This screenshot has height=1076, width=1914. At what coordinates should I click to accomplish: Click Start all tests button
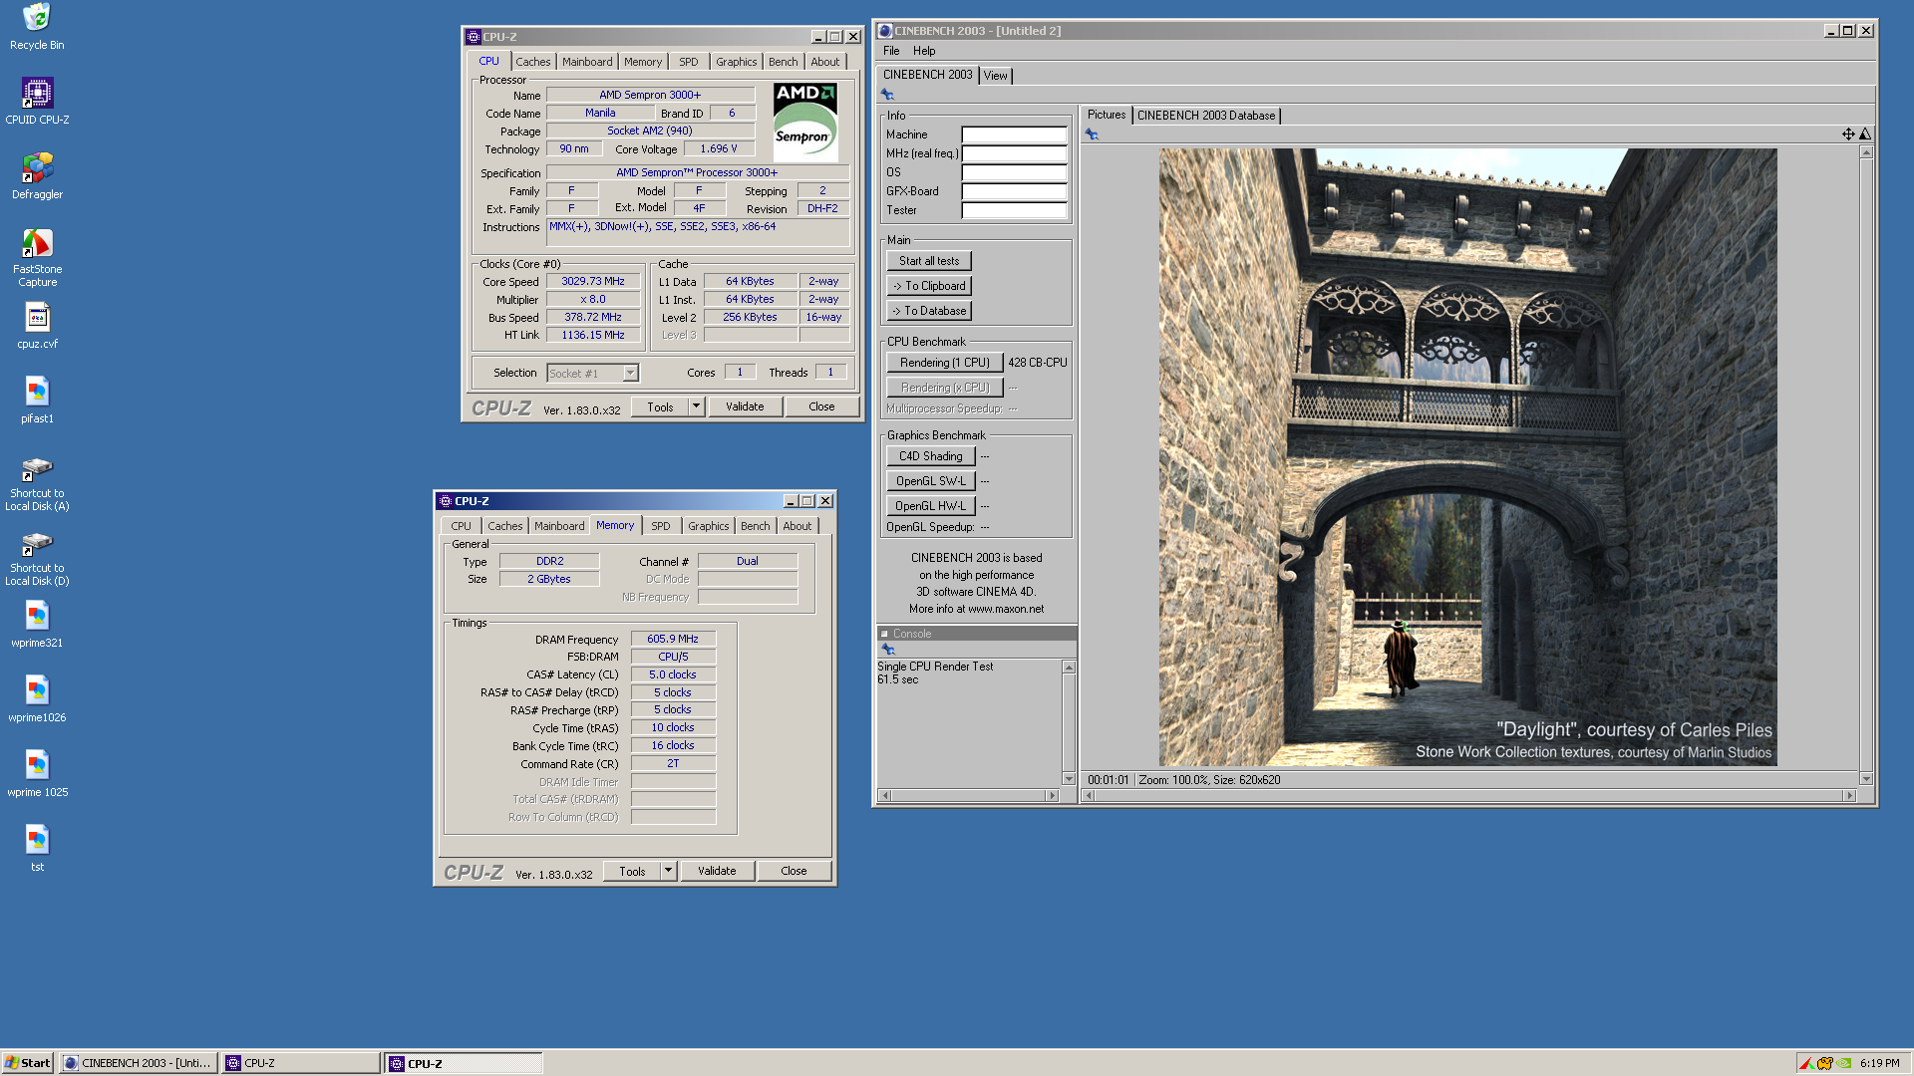929,261
